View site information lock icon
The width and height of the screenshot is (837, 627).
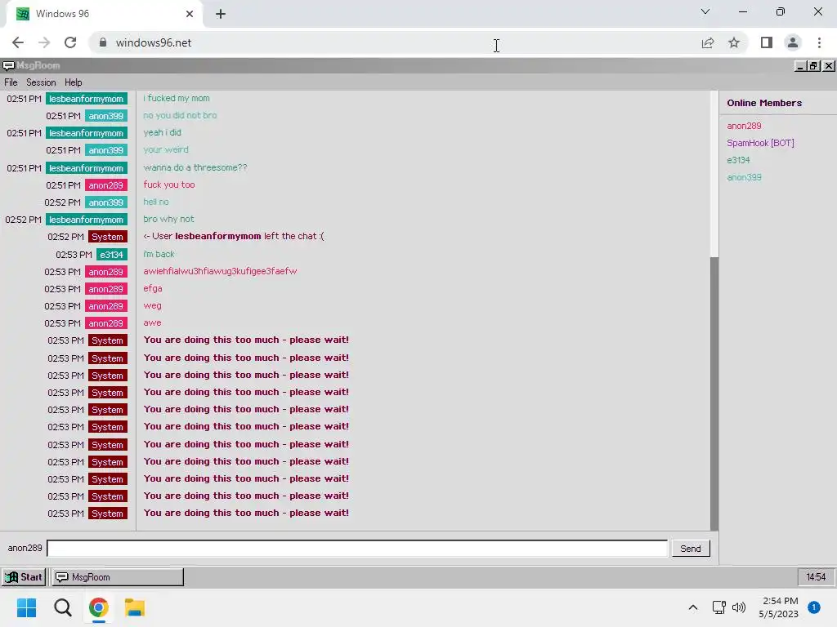pos(103,42)
